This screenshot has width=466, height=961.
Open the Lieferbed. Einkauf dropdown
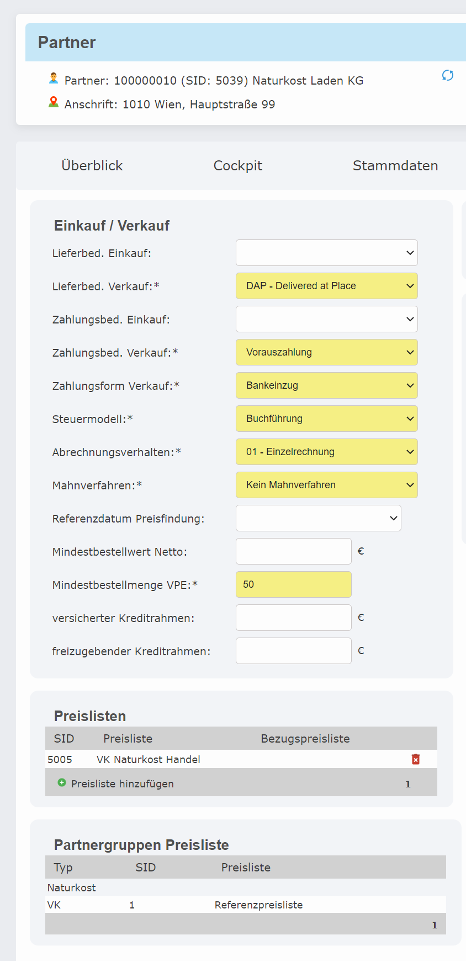[x=326, y=253]
